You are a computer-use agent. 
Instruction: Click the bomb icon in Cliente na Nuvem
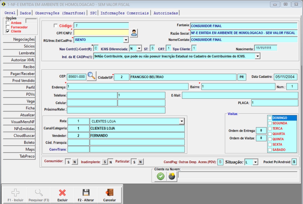pos(172,176)
